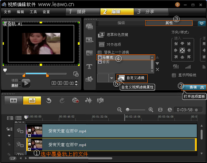Image resolution: width=207 pixels, height=163 pixels.
Task: Collapse the options panel with 选项 button
Action: pos(194,87)
